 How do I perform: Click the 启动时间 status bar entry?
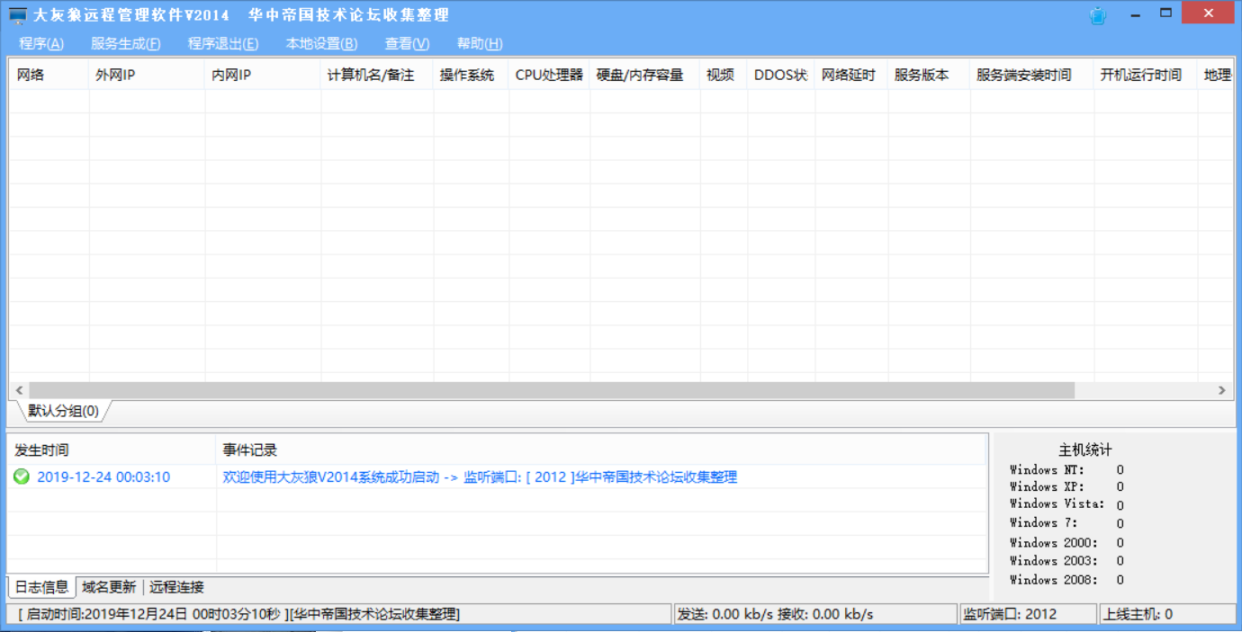tap(340, 614)
